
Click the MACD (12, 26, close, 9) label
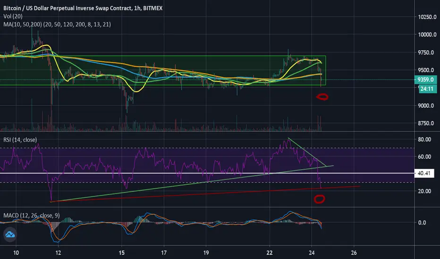(x=32, y=215)
